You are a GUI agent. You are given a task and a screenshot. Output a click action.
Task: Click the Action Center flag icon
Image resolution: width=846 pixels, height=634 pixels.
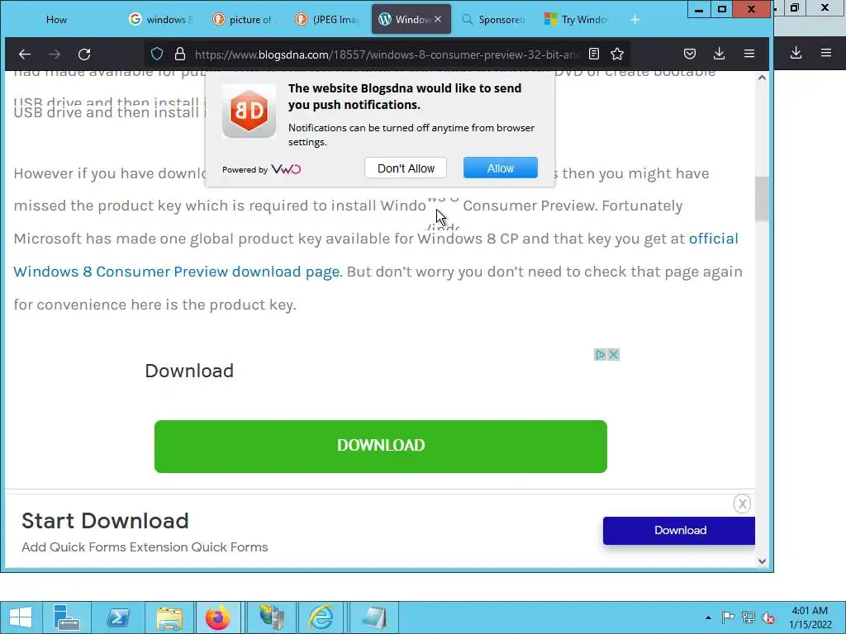[x=728, y=617]
